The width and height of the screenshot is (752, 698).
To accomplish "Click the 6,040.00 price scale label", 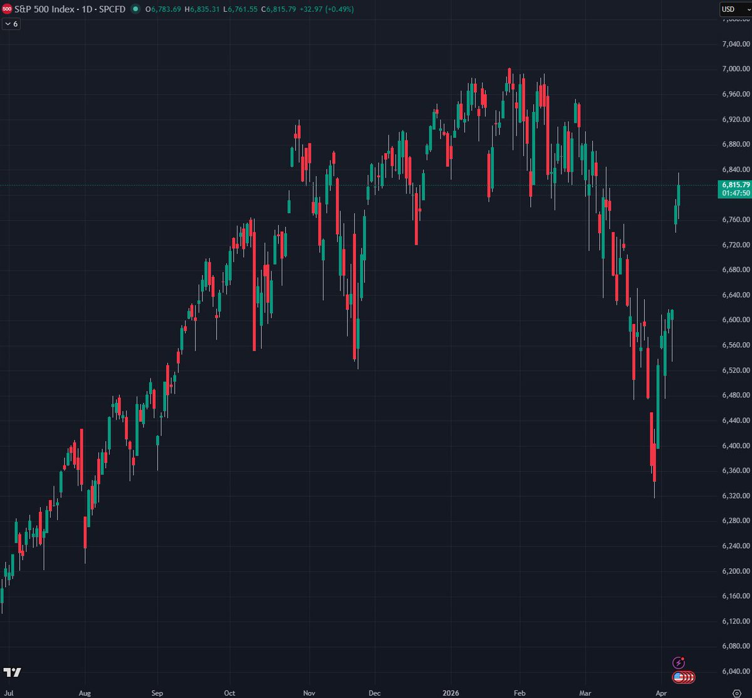I will tap(736, 671).
